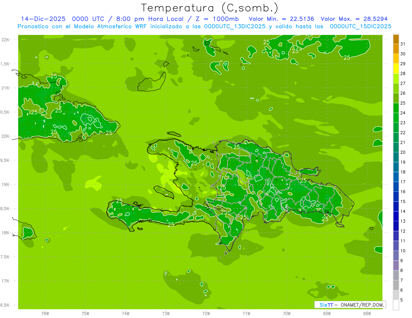Click the "5" legend value

click(x=402, y=300)
